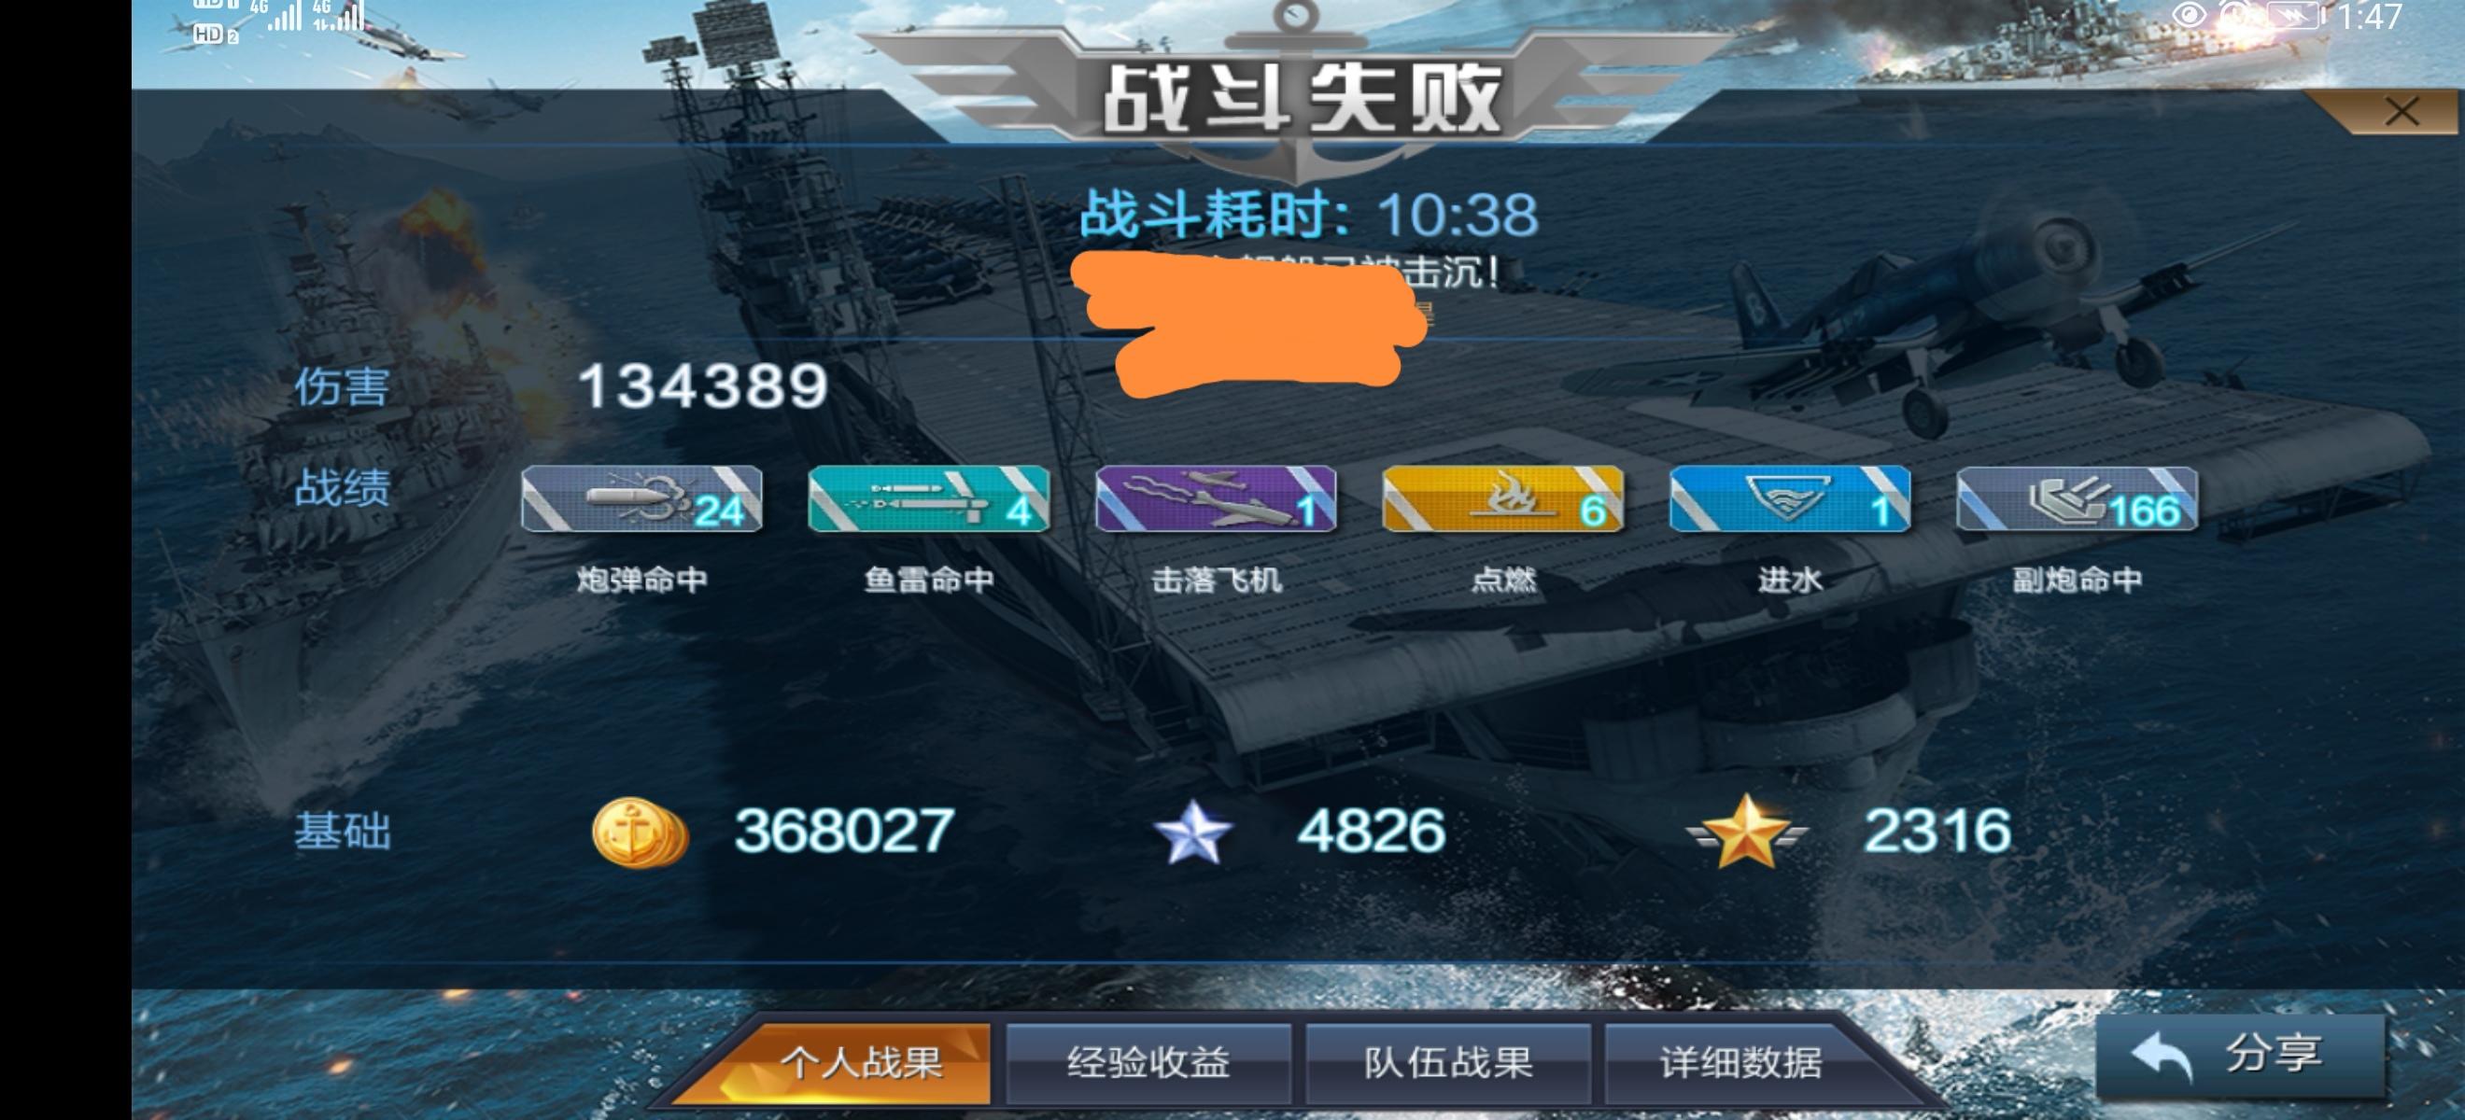Tap the silver star experience icon

(1192, 833)
